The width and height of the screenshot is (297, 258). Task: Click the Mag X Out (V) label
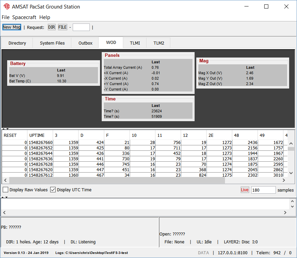(210, 73)
